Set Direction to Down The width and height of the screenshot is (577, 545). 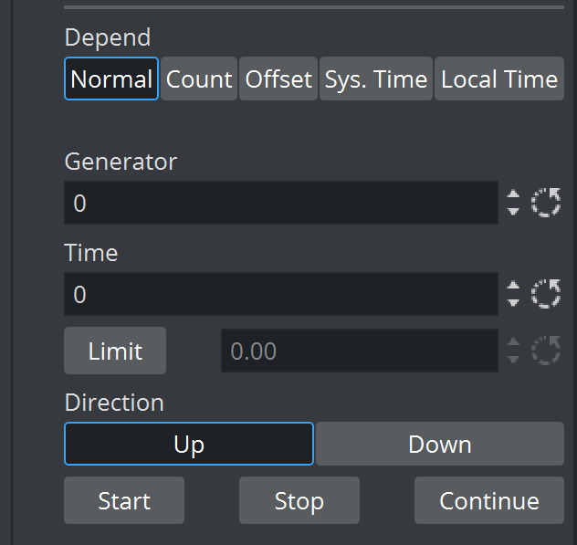(439, 445)
